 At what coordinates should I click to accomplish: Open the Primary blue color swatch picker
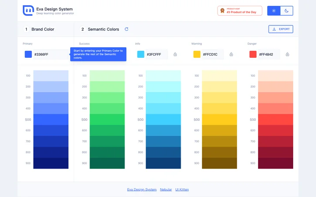pos(28,54)
